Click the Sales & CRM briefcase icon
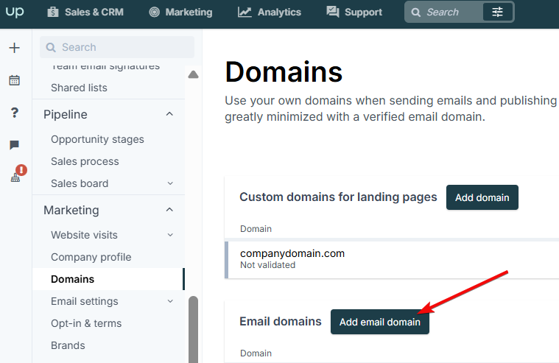This screenshot has width=559, height=363. tap(53, 12)
